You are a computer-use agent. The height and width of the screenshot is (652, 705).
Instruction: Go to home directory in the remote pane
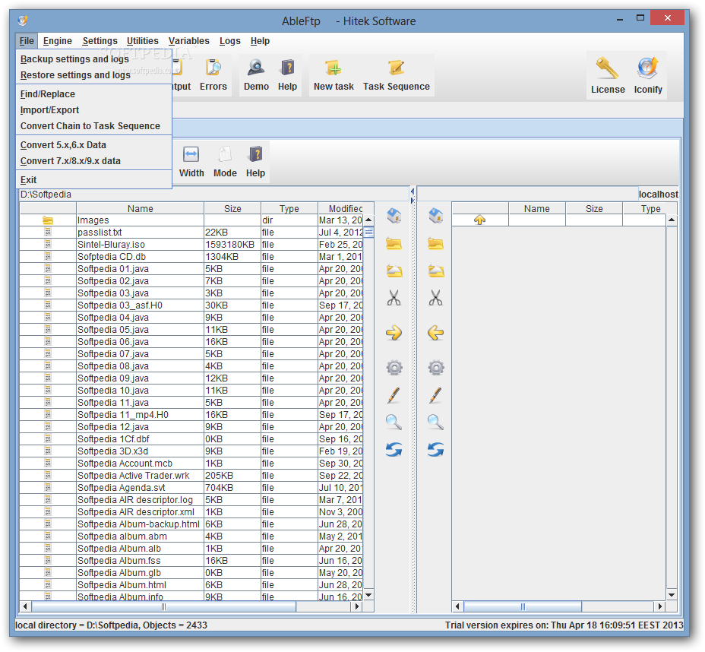[435, 216]
